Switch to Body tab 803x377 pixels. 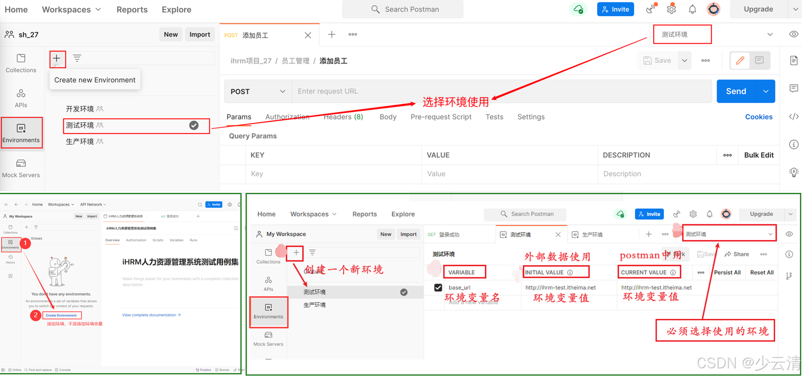coord(388,117)
